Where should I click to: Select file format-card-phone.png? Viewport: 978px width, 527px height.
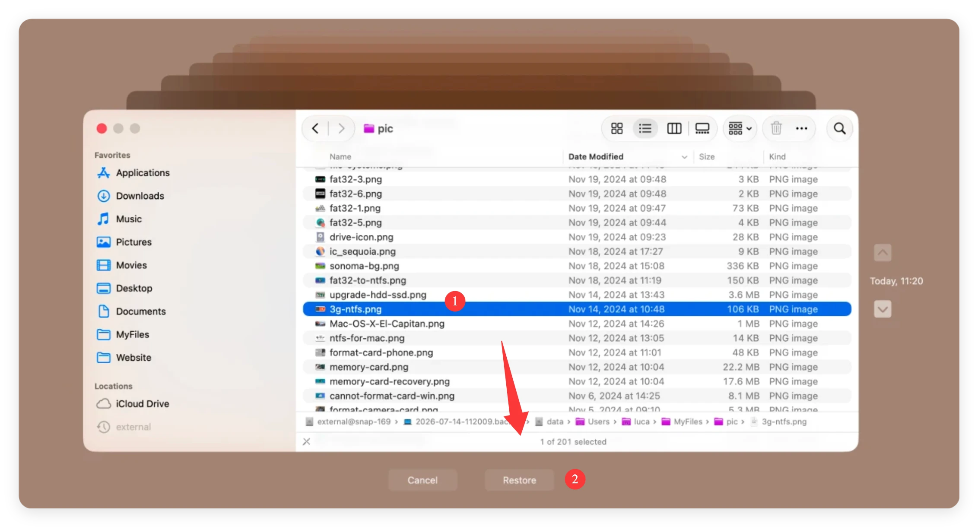[x=577, y=352]
